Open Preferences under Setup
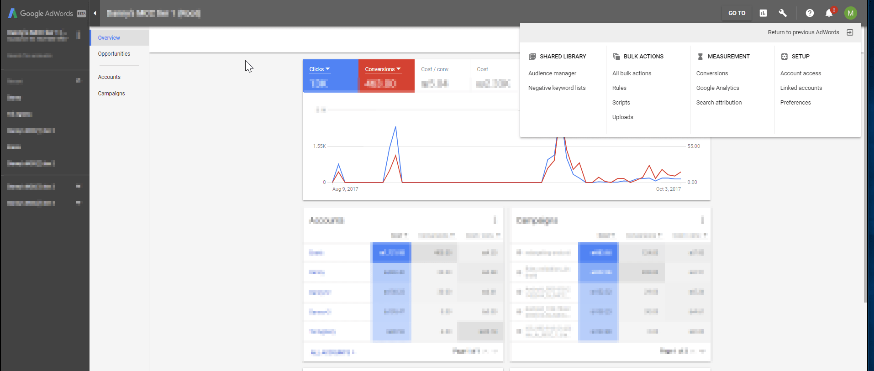The height and width of the screenshot is (371, 874). (795, 103)
